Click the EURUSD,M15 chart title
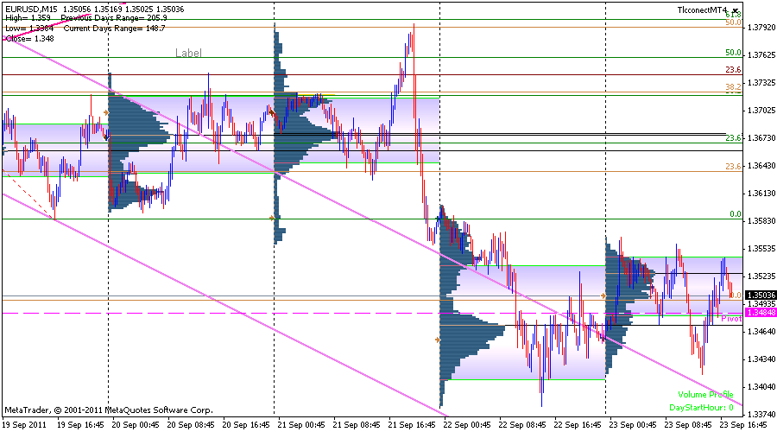This screenshot has width=777, height=432. pos(28,7)
